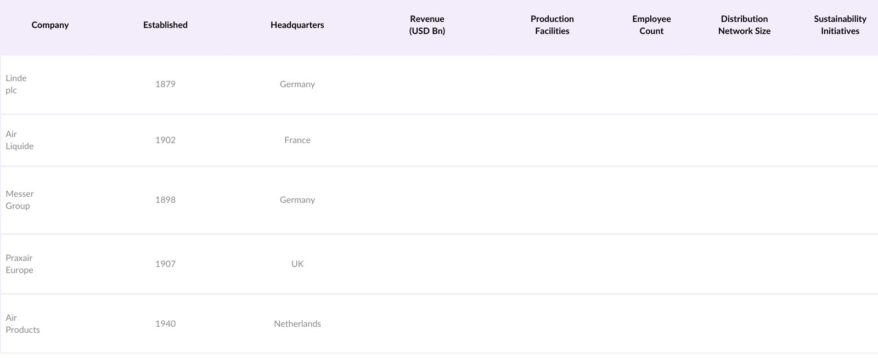The image size is (878, 358).
Task: Click the Air Liquide company cell
Action: tap(20, 140)
